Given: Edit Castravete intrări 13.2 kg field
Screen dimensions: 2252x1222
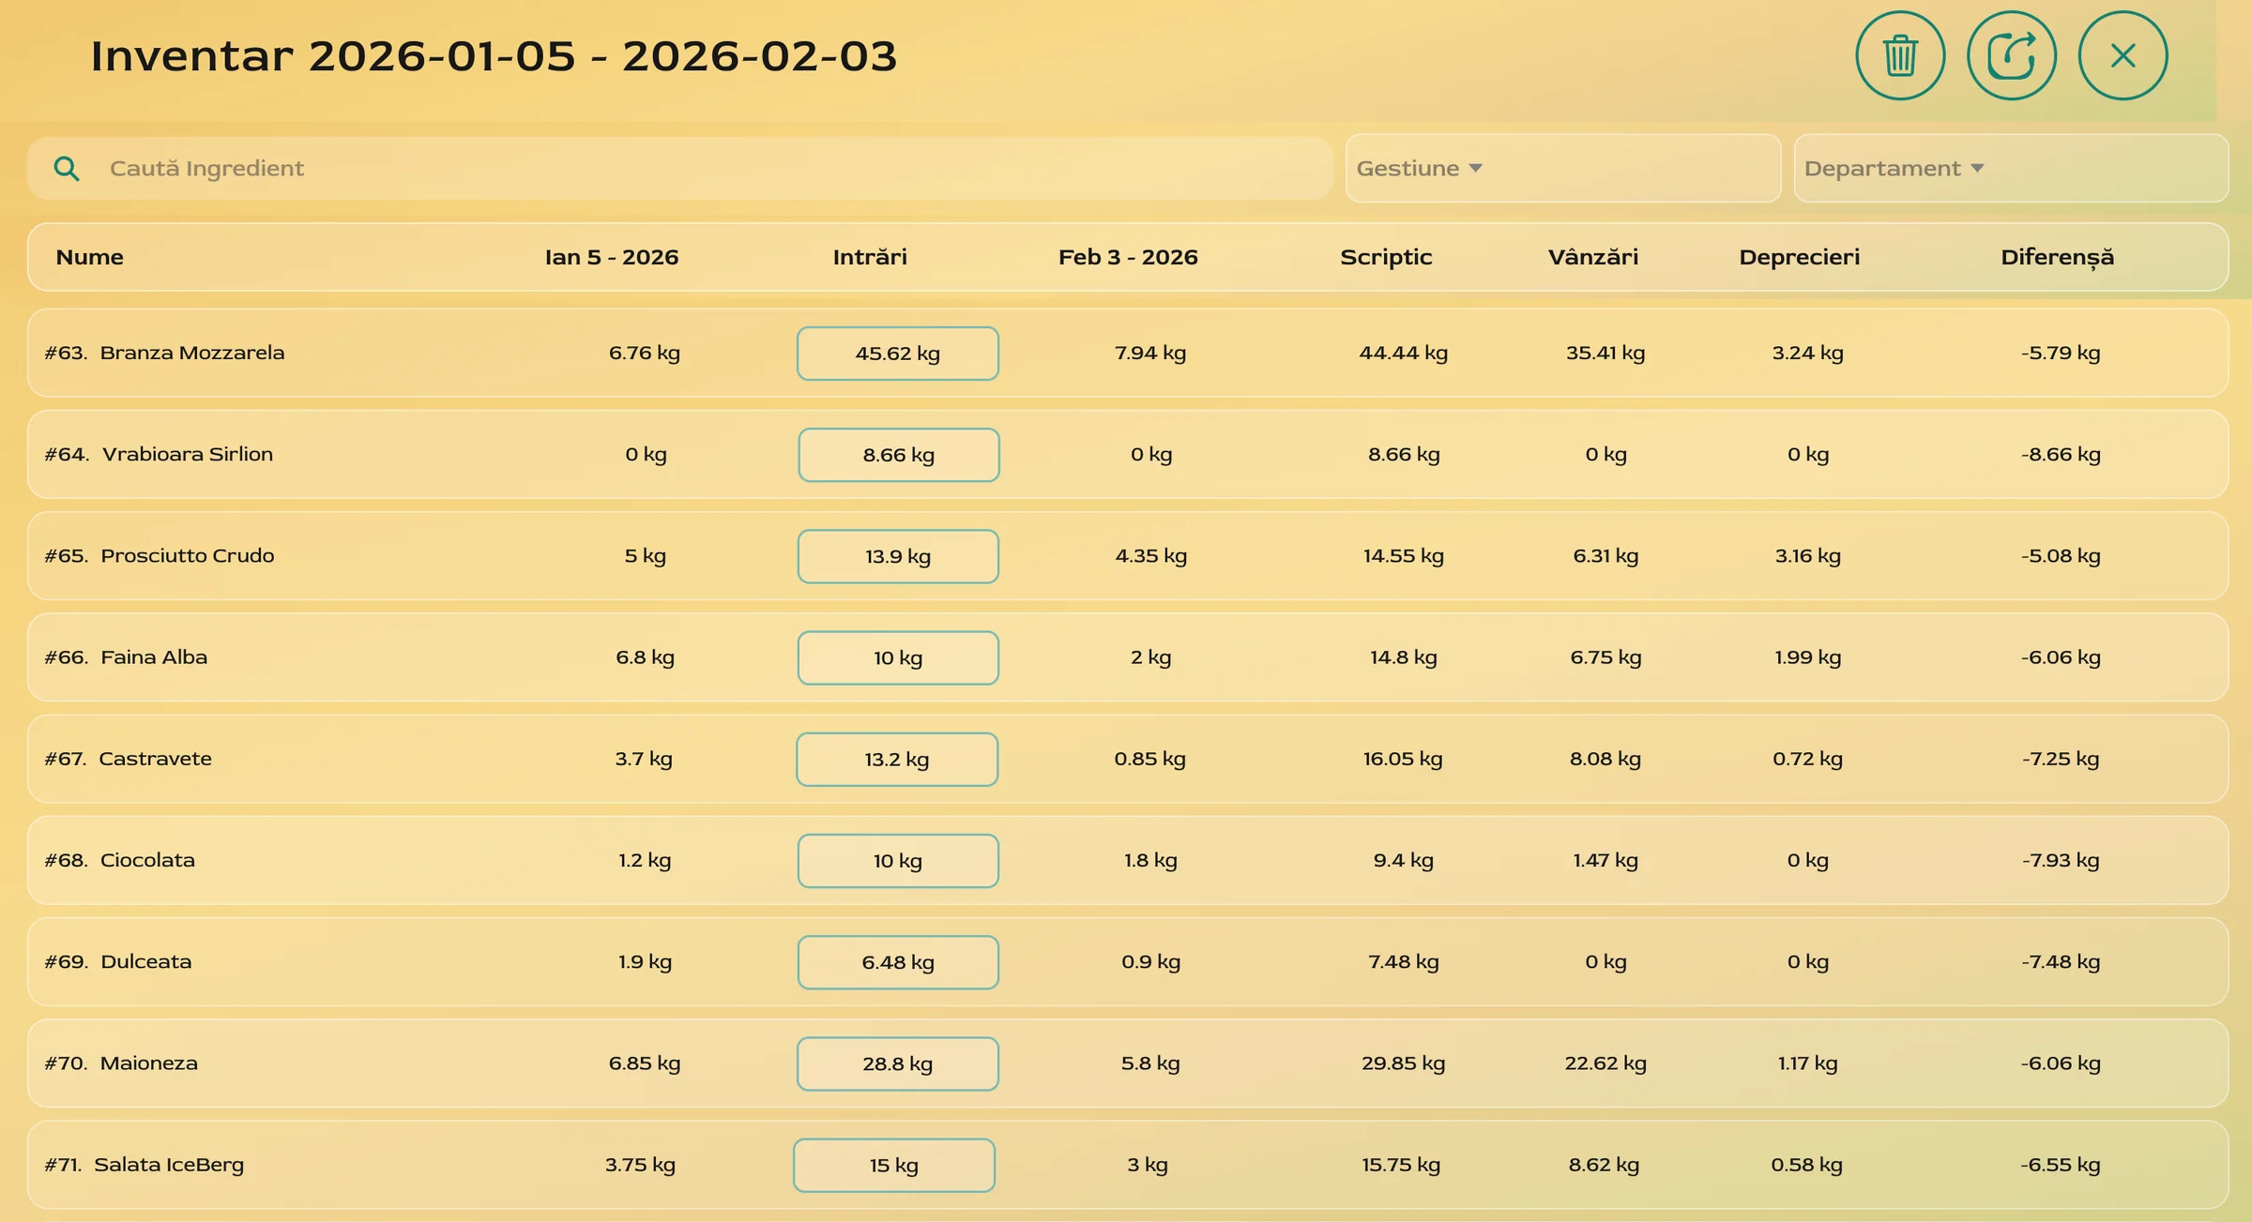Looking at the screenshot, I should (x=896, y=760).
